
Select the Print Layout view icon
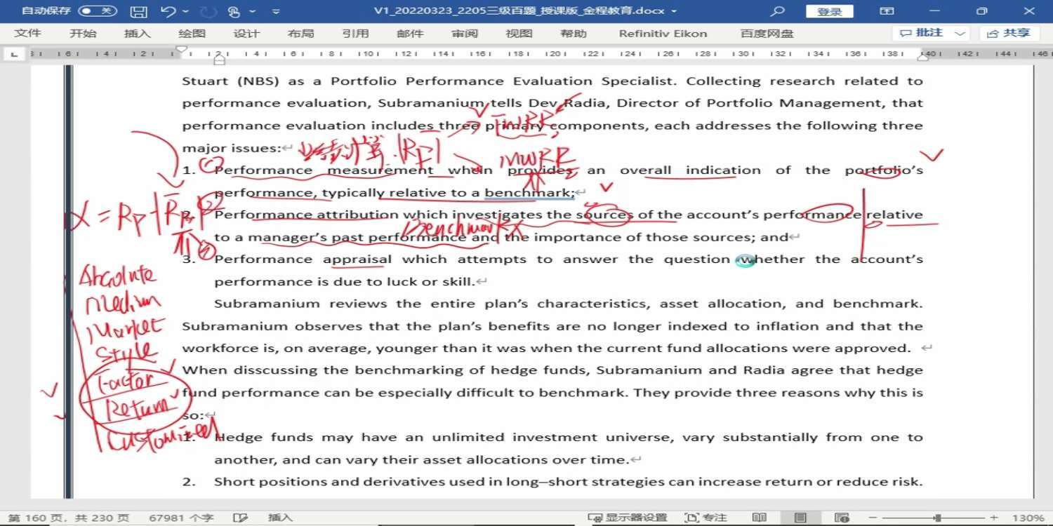[800, 518]
